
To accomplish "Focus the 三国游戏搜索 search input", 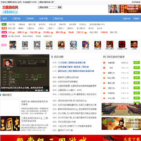I will tap(47, 7).
